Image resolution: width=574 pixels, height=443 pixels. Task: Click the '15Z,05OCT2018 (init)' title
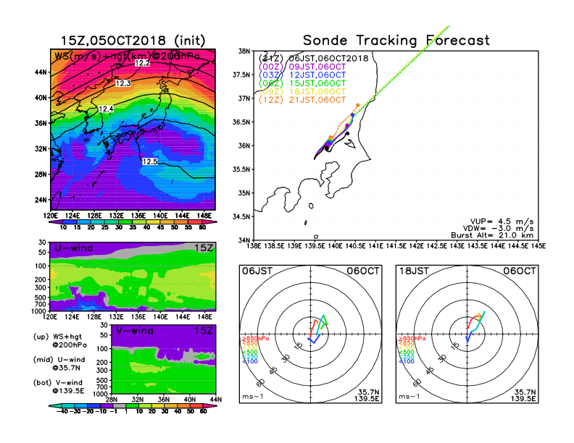tap(133, 41)
